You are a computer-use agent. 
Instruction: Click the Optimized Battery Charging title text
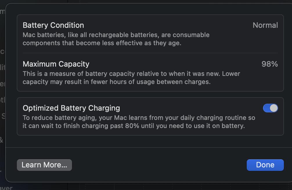[x=71, y=108]
